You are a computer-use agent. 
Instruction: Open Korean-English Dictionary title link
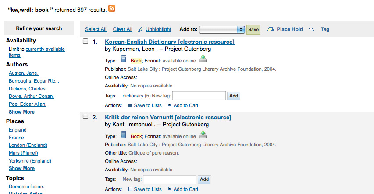170,42
